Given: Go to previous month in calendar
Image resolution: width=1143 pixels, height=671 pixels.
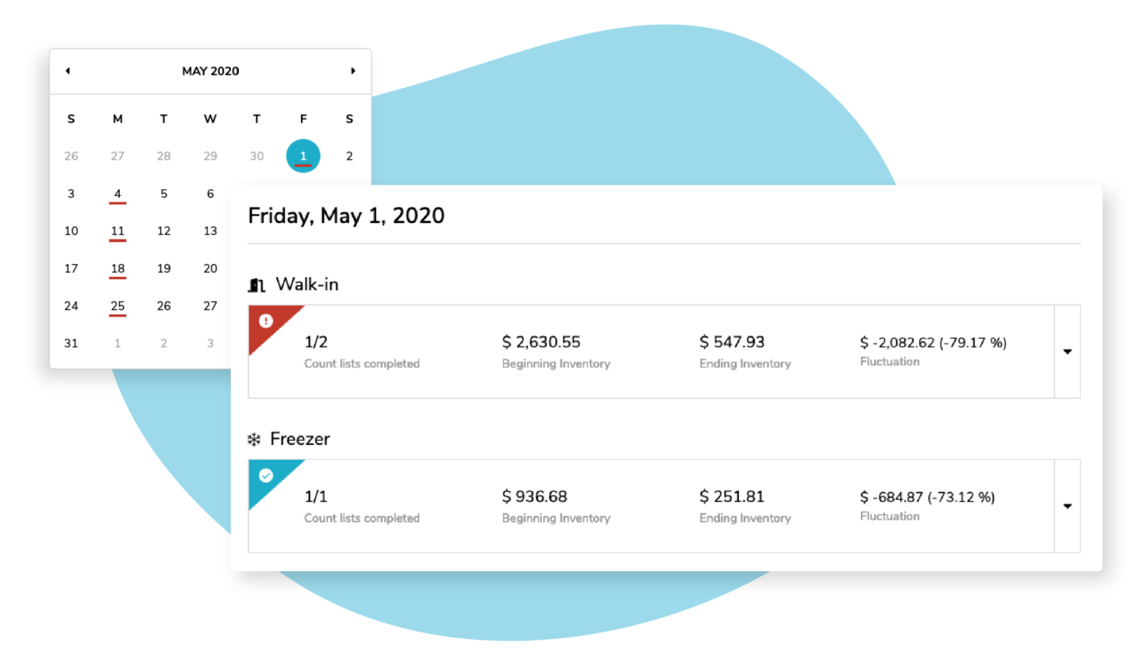Looking at the screenshot, I should (x=68, y=71).
